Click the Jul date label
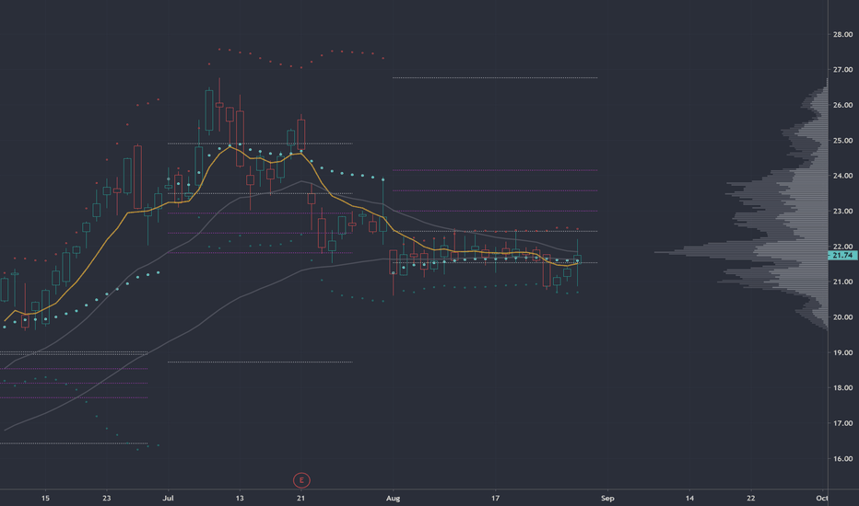This screenshot has height=506, width=859. pos(168,499)
